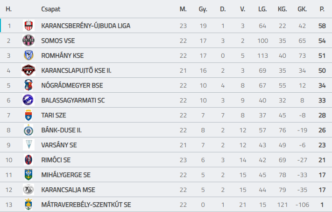332x212 pixels.
Task: Open the SOMOS VSE team name link
Action: point(58,41)
